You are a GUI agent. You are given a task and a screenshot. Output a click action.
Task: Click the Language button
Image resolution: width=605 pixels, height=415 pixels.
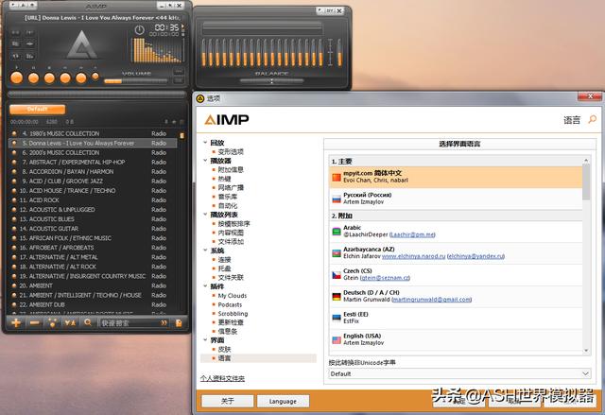[x=283, y=401]
